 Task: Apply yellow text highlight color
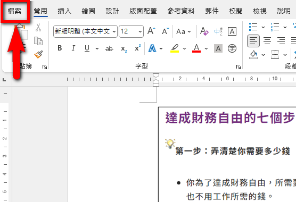(175, 48)
